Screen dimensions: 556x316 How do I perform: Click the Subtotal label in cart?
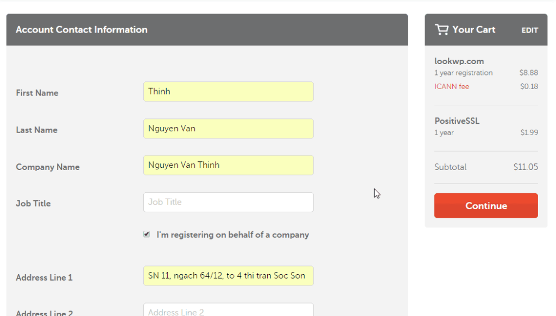[450, 167]
